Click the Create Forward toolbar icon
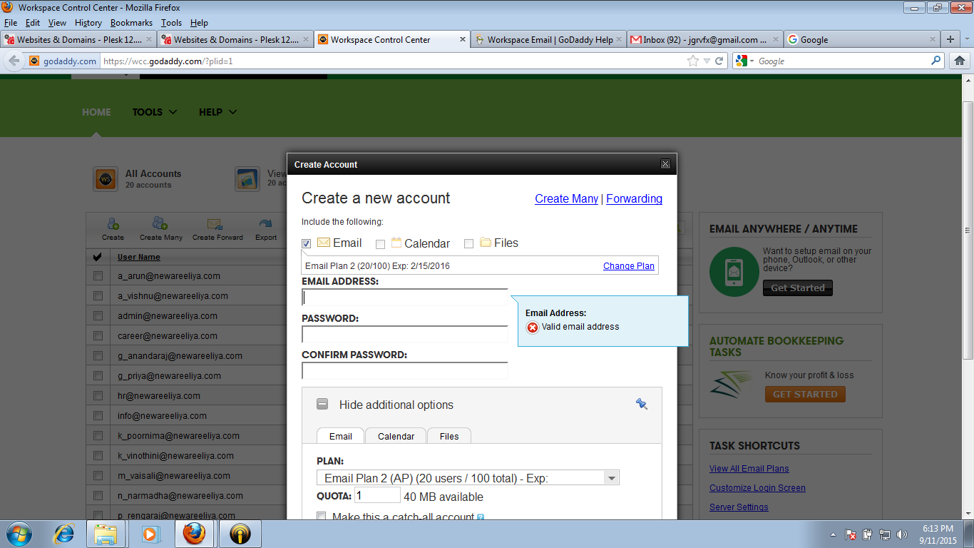 click(x=215, y=224)
